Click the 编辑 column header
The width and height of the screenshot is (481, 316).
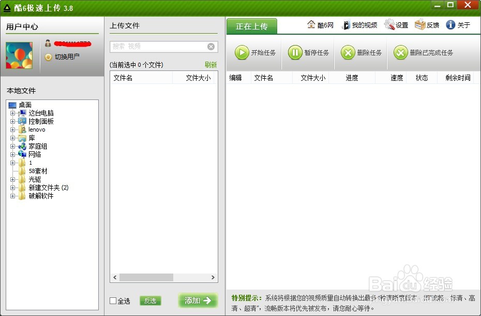pos(238,78)
